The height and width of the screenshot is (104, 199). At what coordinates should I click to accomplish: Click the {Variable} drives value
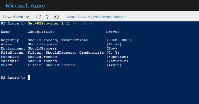(x=117, y=61)
